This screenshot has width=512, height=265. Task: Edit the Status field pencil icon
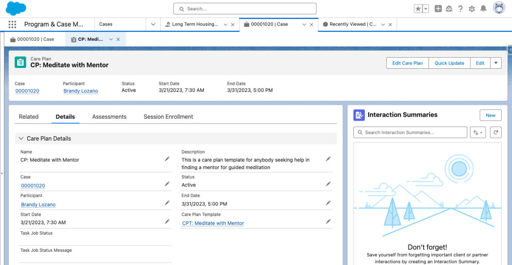(328, 184)
